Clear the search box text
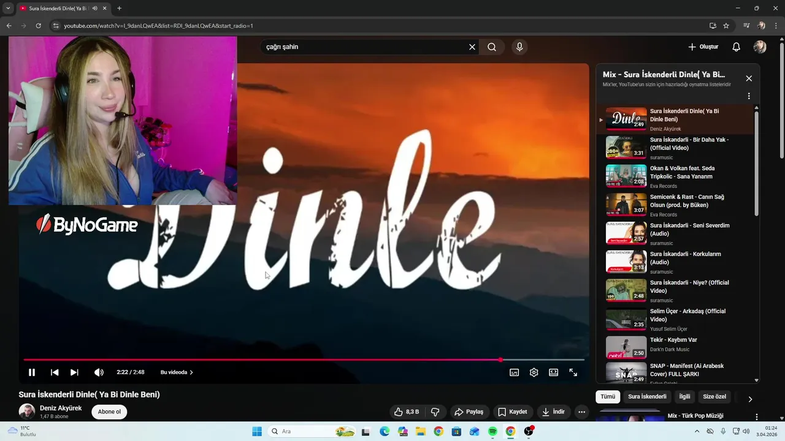Image resolution: width=785 pixels, height=441 pixels. click(x=472, y=47)
